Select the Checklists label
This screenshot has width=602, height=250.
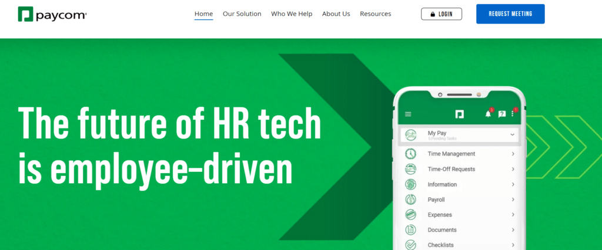point(441,245)
